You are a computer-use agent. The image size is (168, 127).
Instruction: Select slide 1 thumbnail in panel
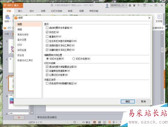tap(11, 47)
